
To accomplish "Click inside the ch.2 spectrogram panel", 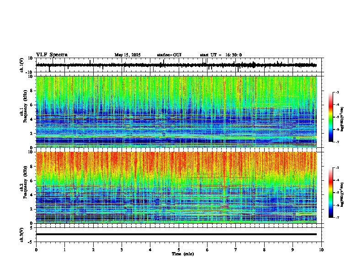I will tap(176, 188).
